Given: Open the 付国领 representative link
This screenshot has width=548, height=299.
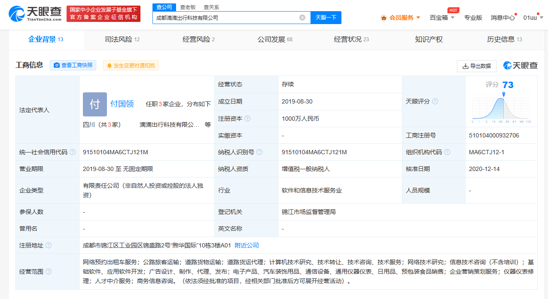Looking at the screenshot, I should [122, 104].
